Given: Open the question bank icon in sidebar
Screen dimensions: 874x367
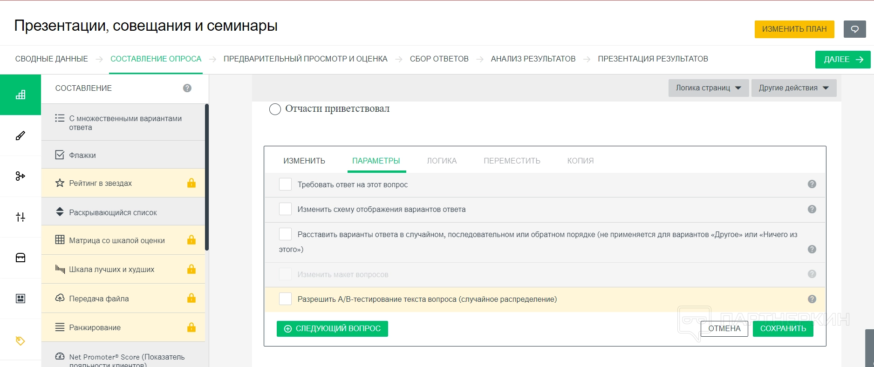Looking at the screenshot, I should (x=20, y=258).
